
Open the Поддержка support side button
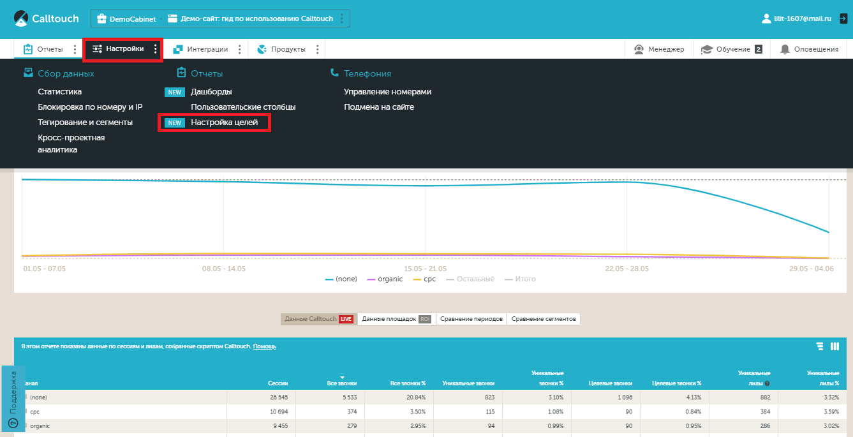pyautogui.click(x=13, y=399)
